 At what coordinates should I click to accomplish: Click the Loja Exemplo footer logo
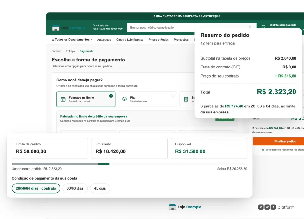click(x=185, y=207)
